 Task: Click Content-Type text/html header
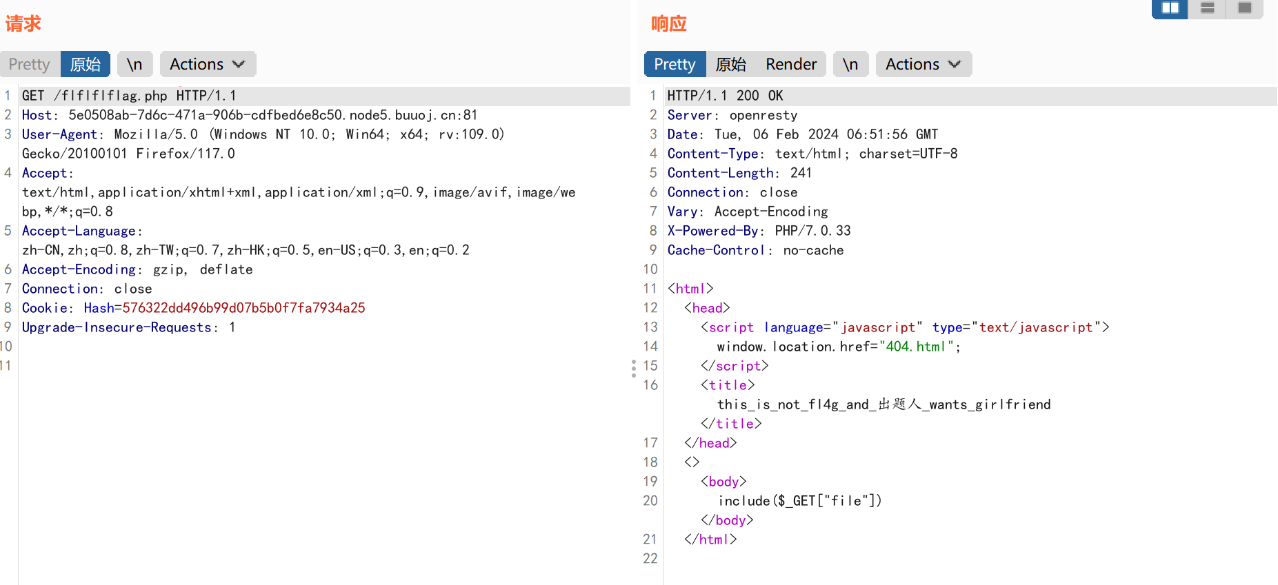812,154
